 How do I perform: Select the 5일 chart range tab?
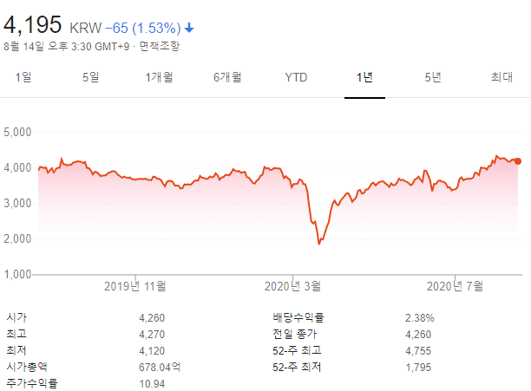[91, 77]
